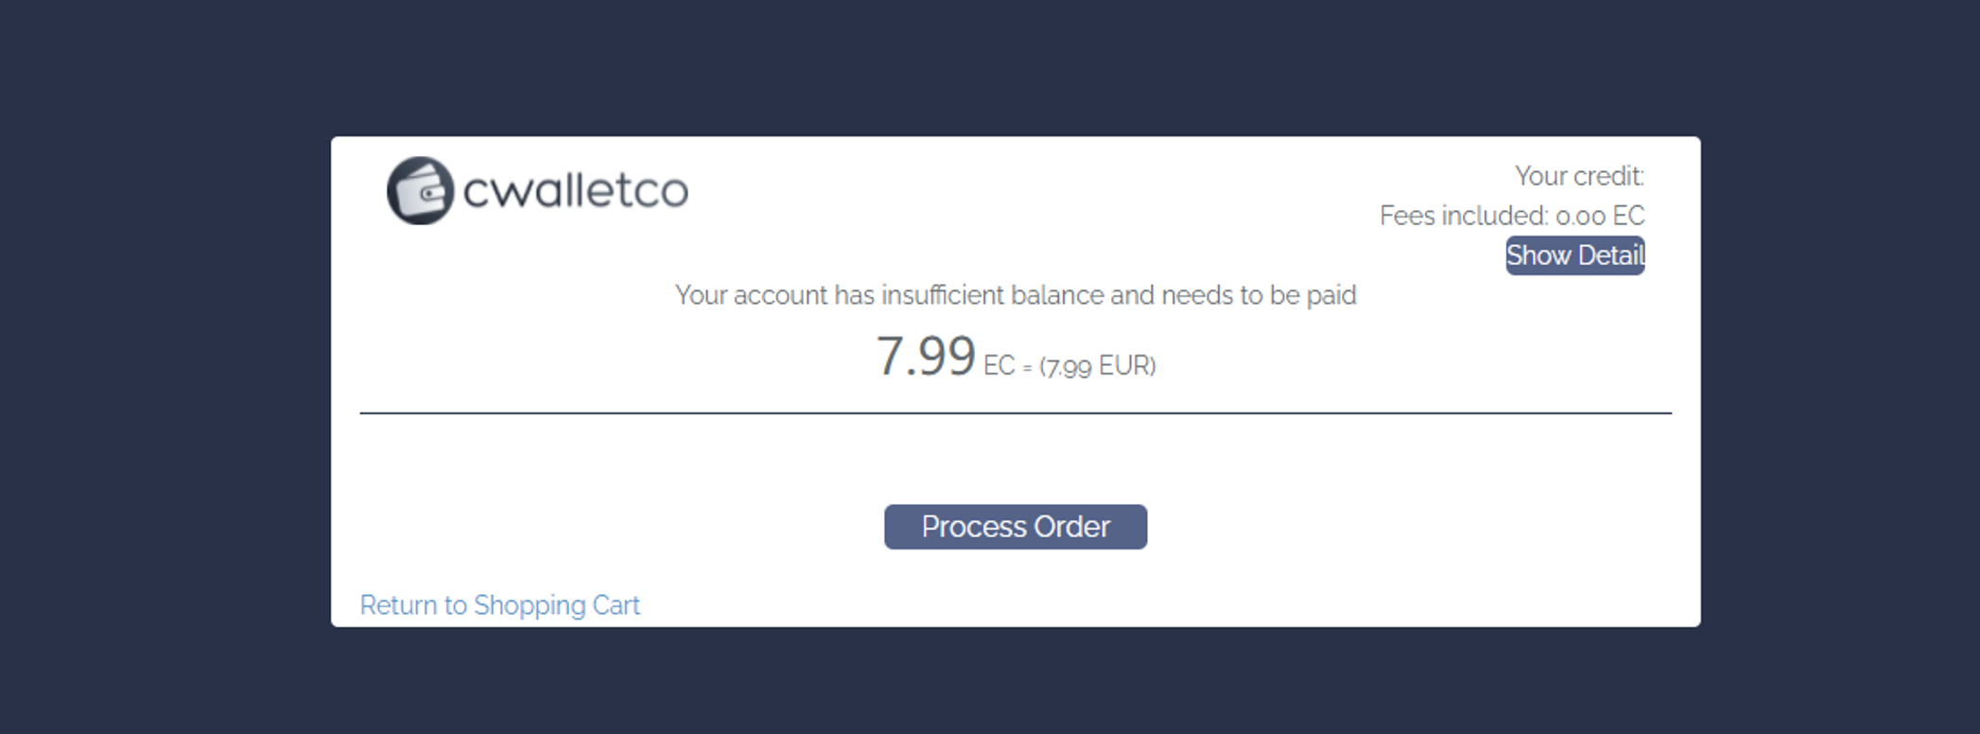1980x734 pixels.
Task: Click the word "insufficient" in the message
Action: pos(943,295)
